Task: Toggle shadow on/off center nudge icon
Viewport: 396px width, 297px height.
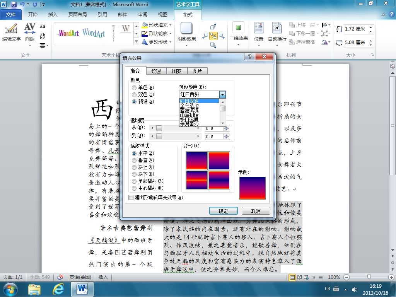Action: [x=213, y=36]
